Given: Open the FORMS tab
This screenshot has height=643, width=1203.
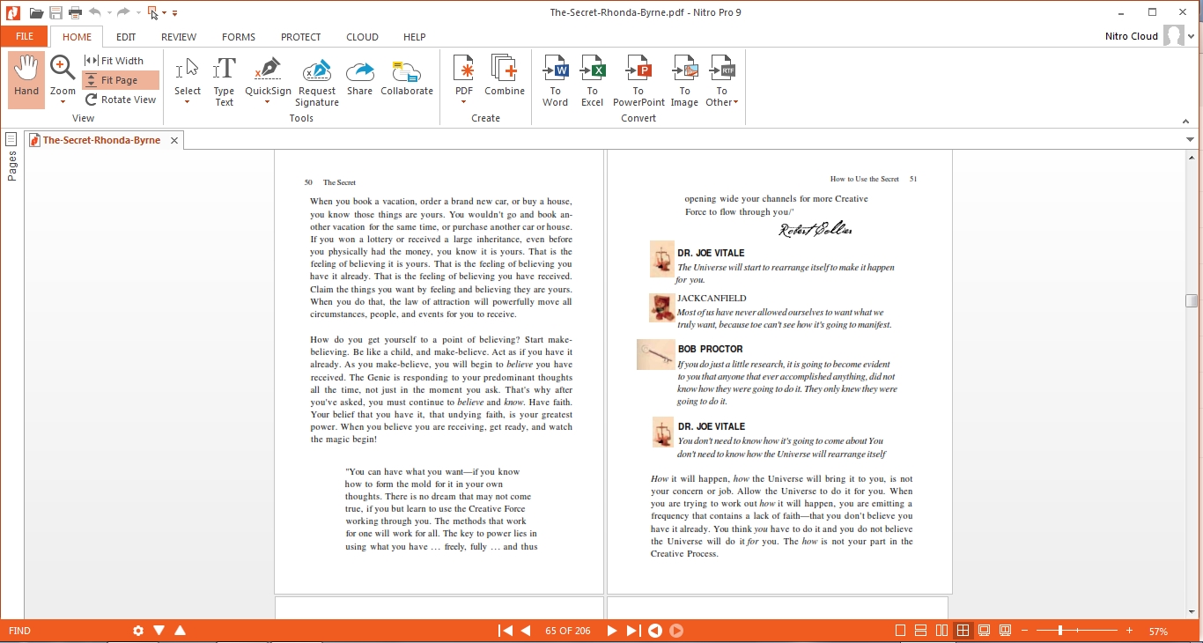Looking at the screenshot, I should point(239,37).
